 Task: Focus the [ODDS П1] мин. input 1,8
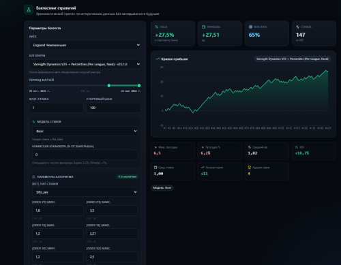click(58, 211)
